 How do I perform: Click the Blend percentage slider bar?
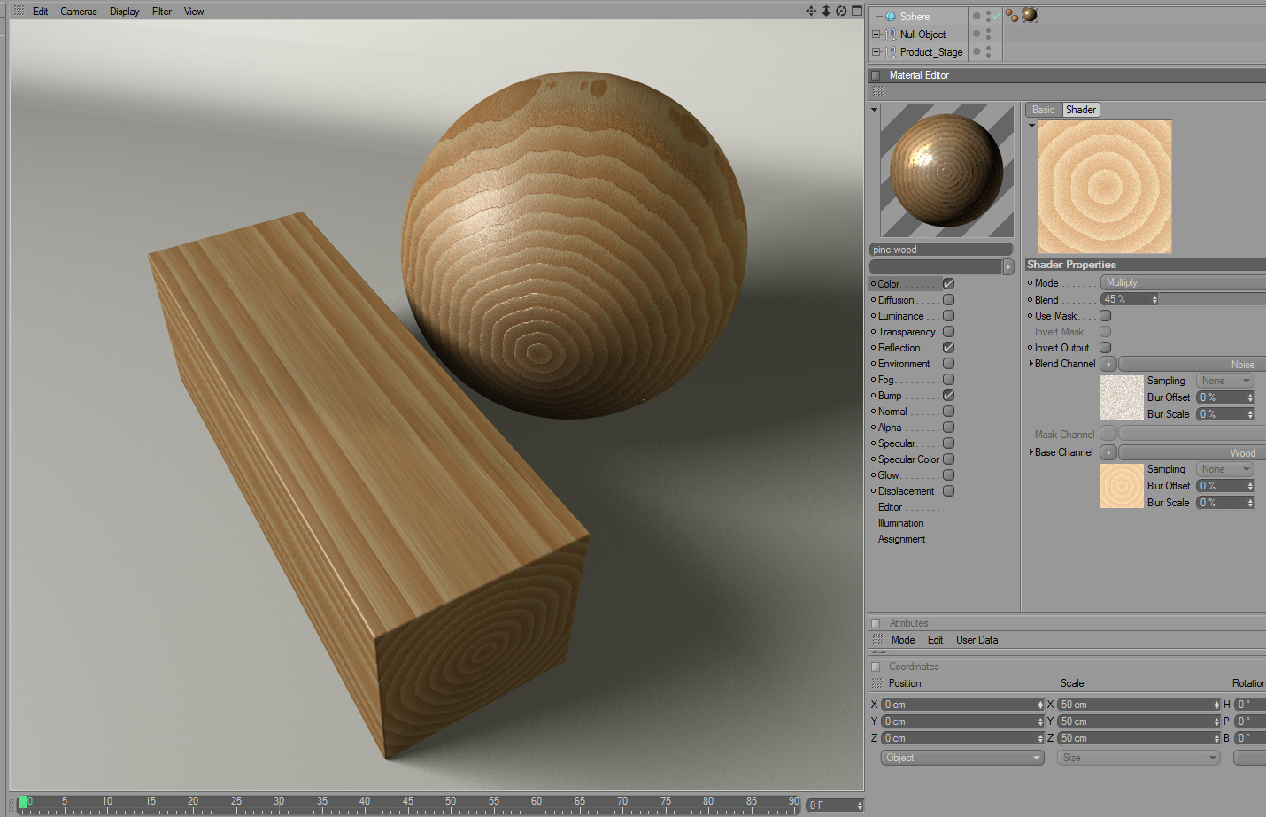(1212, 299)
